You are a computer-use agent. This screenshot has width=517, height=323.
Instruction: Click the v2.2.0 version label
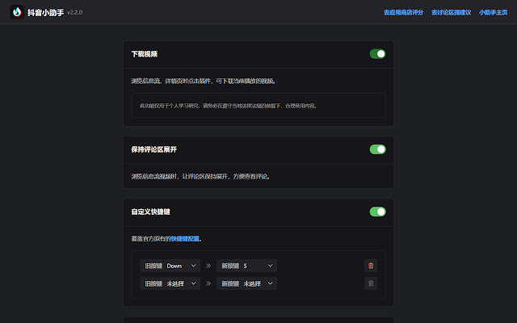pos(74,13)
